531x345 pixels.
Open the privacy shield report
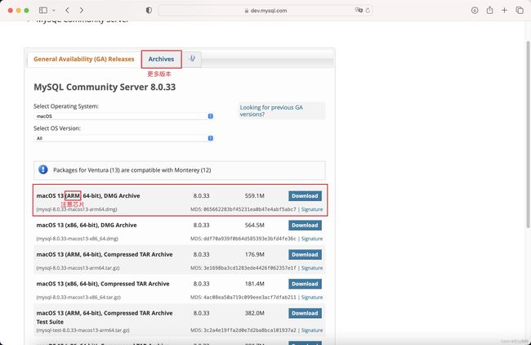149,10
